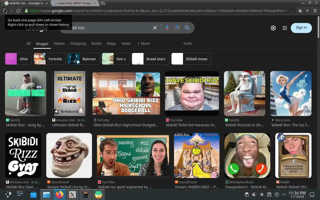Open 'Skibidi Toilet Kid Harasses In...' link
This screenshot has width=320, height=200.
point(191,125)
